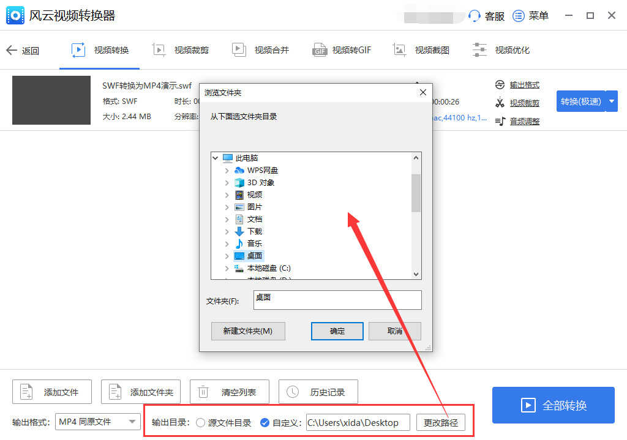Open the 菜单 menu icon
This screenshot has height=440, width=627.
[519, 16]
